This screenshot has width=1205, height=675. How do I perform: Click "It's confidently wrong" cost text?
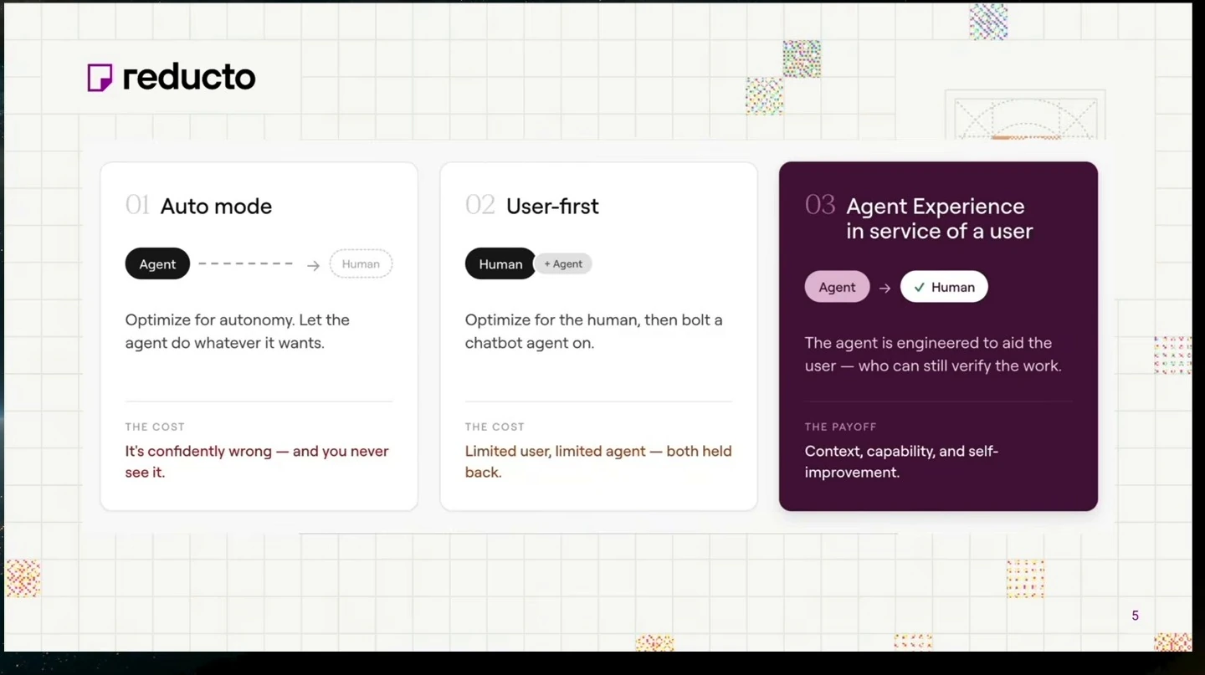coord(257,462)
